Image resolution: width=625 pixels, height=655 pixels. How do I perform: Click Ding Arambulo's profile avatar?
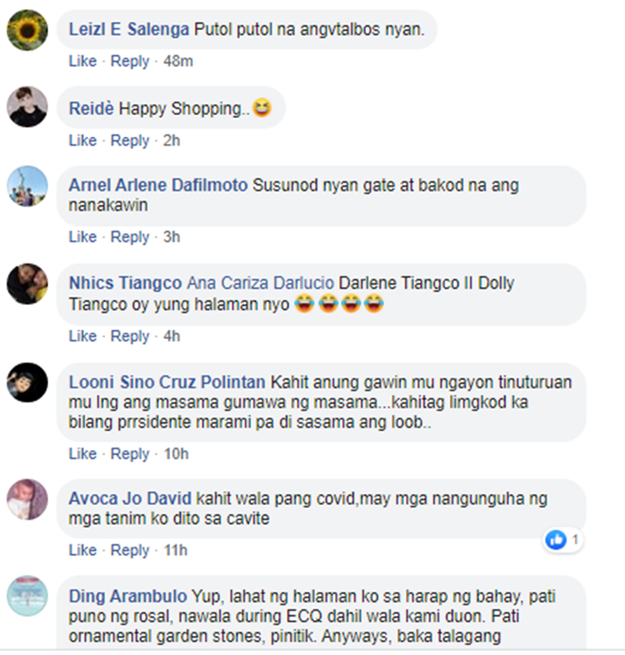(27, 596)
